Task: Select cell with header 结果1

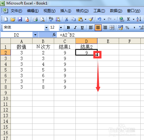Action: coord(65,47)
